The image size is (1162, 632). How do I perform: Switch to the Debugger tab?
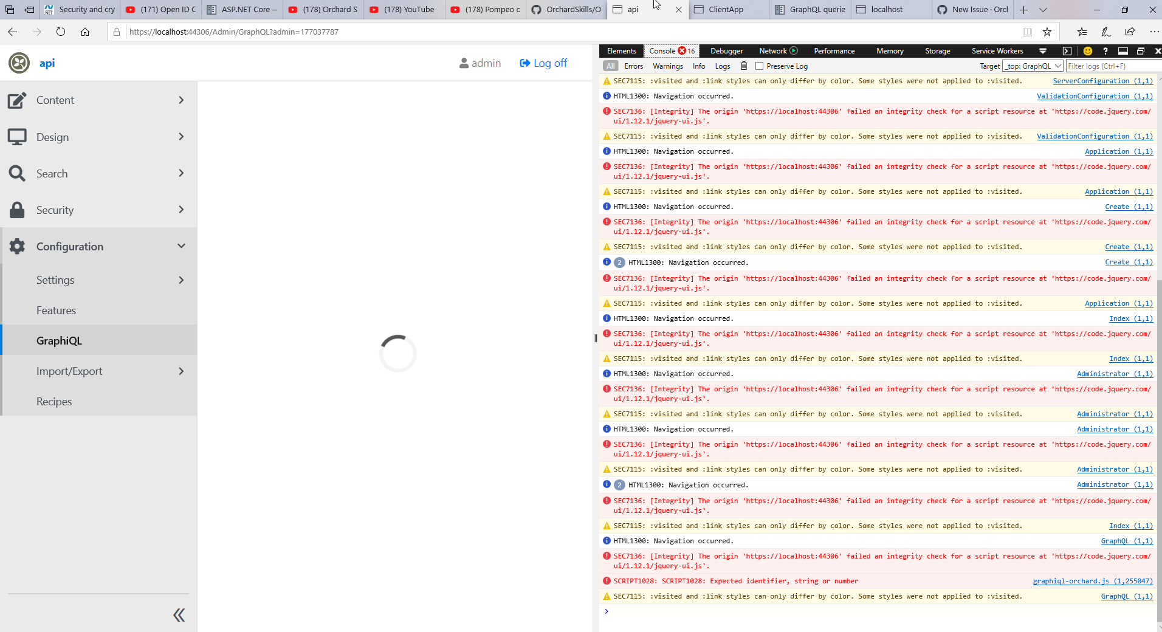coord(726,51)
